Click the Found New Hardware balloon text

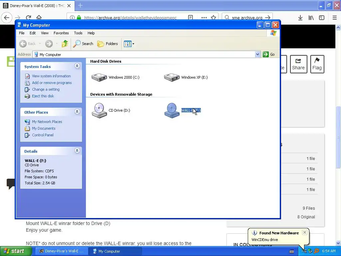coord(265,240)
